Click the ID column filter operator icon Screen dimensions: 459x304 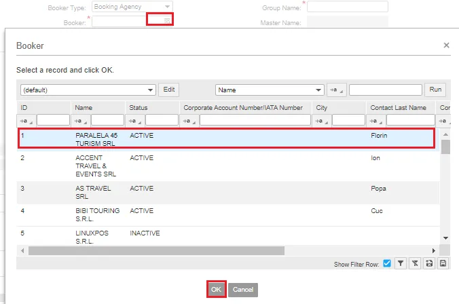26,121
